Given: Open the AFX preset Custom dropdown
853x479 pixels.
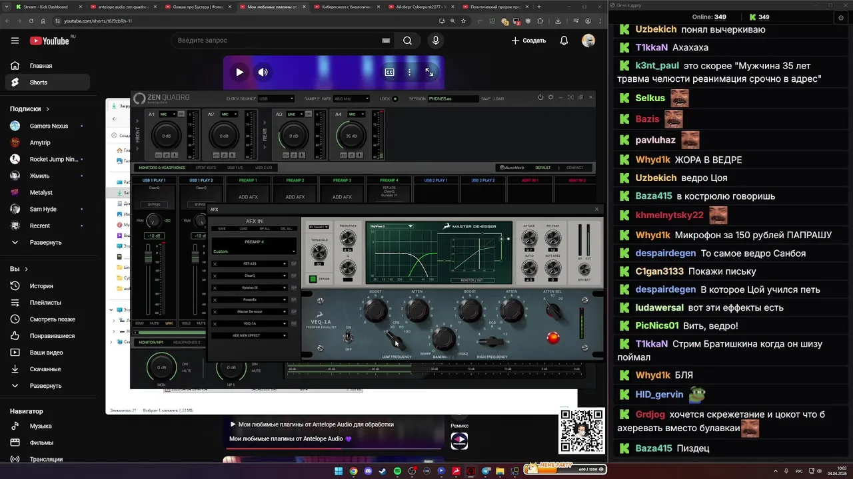Looking at the screenshot, I should (253, 251).
